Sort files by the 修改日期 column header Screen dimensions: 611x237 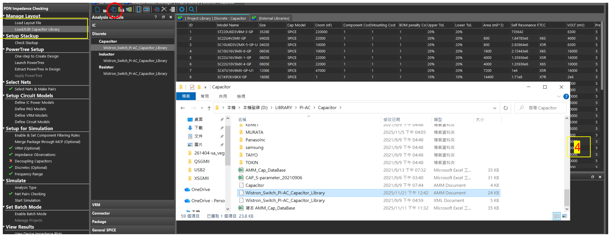pyautogui.click(x=392, y=120)
